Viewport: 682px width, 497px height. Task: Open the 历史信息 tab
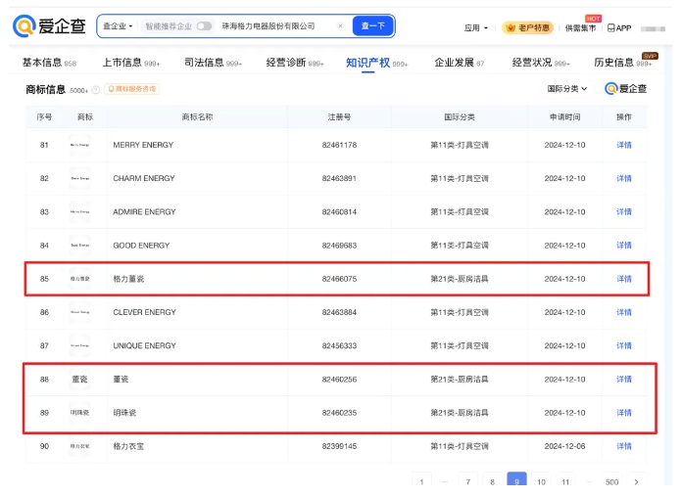(623, 63)
